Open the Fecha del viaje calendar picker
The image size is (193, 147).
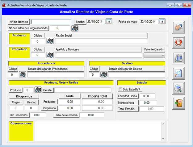pyautogui.click(x=162, y=22)
